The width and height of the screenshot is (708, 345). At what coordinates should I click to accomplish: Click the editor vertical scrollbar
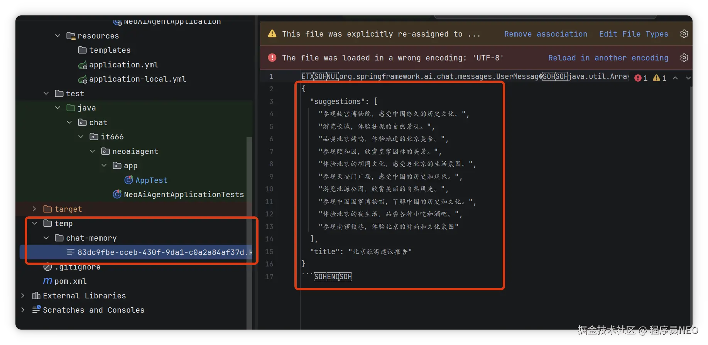[x=690, y=208]
